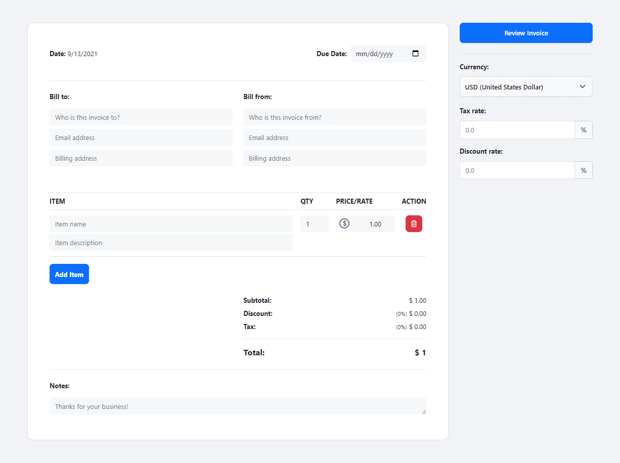Select the 'Who is this invoice to?' field
This screenshot has height=463, width=620.
pyautogui.click(x=141, y=117)
